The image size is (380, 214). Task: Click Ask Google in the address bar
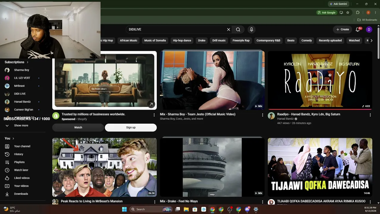(327, 12)
